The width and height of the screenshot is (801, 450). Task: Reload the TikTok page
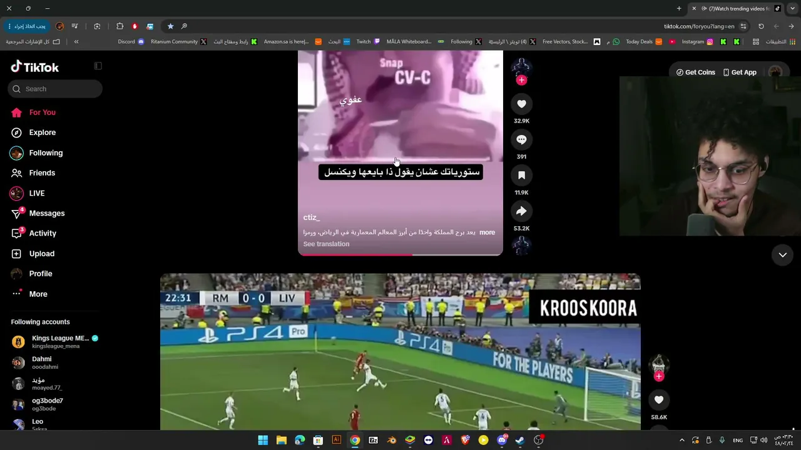(x=761, y=26)
